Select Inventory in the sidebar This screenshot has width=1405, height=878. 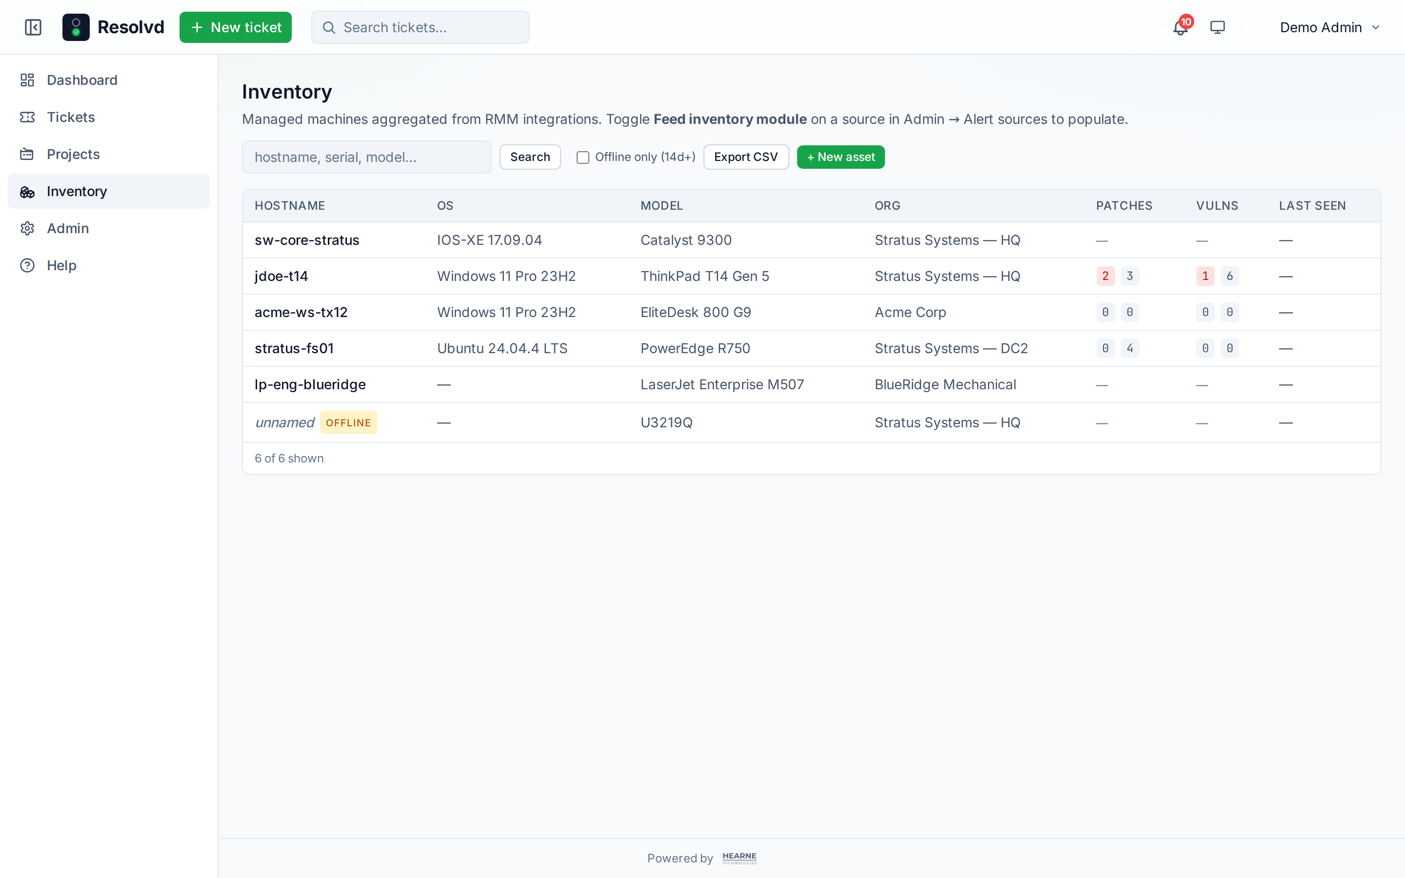[x=109, y=192]
